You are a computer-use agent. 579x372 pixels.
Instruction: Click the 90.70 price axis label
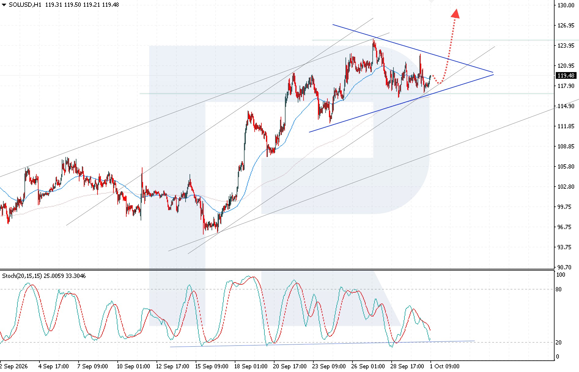[x=564, y=267]
